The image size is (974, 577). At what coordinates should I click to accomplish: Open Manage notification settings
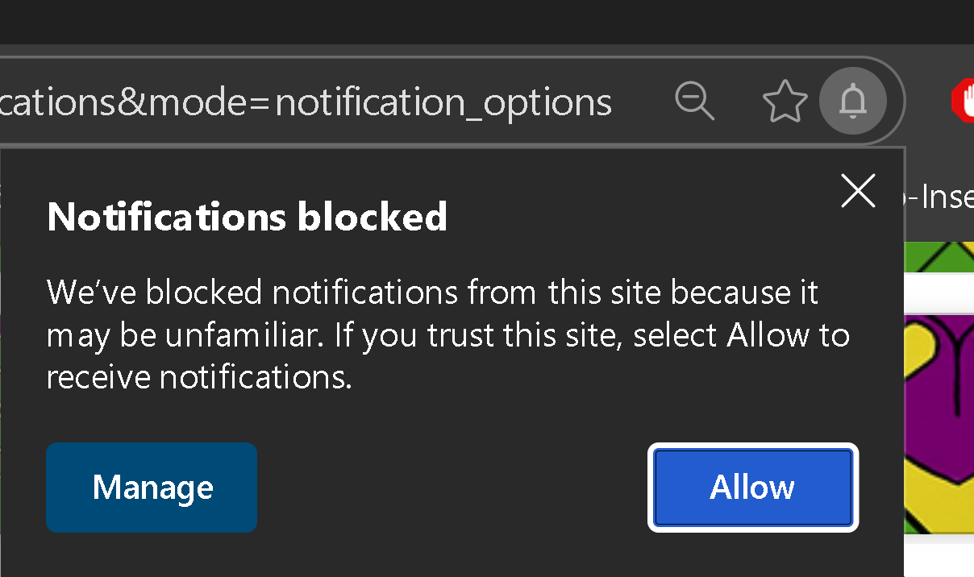click(152, 488)
